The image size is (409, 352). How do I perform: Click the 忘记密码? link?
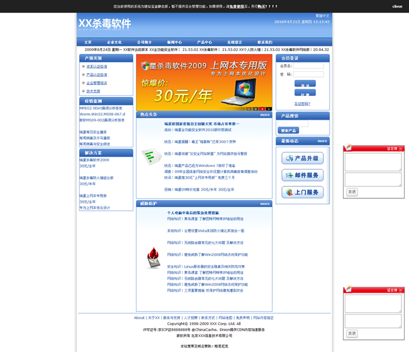point(302,104)
